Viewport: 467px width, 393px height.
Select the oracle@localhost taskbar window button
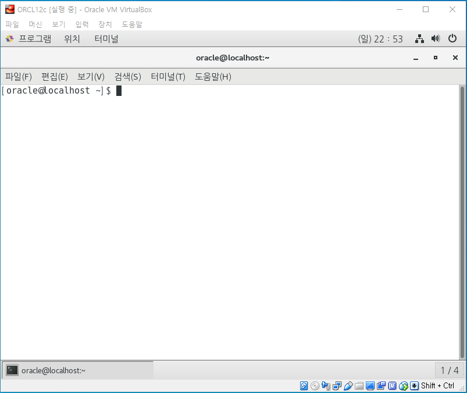(x=78, y=370)
